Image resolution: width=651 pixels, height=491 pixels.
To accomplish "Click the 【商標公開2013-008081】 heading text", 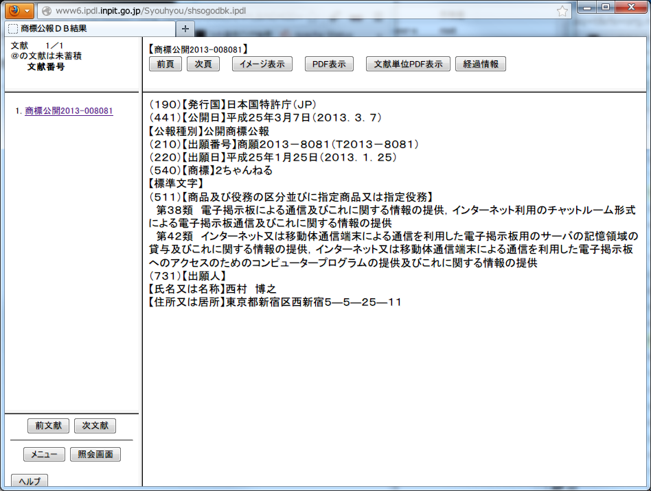I will point(198,49).
